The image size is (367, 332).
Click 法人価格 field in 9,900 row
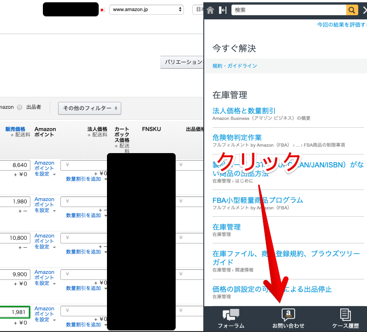pos(84,274)
